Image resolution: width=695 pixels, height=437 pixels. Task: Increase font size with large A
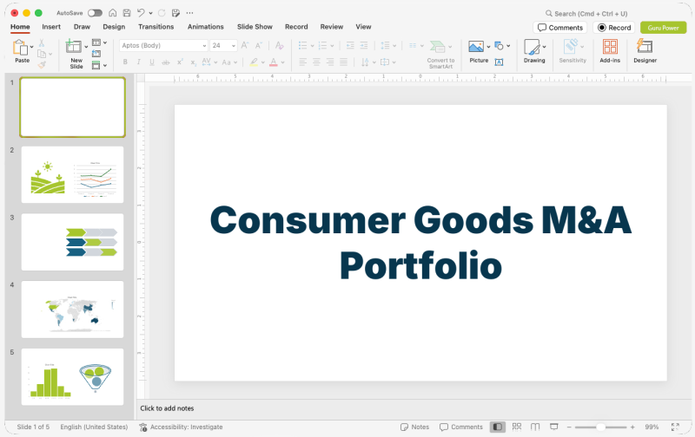pyautogui.click(x=245, y=45)
